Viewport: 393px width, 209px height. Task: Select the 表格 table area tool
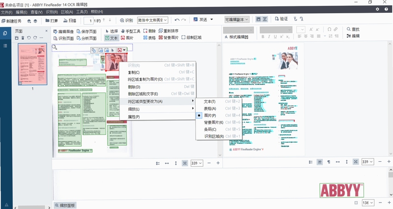(149, 38)
